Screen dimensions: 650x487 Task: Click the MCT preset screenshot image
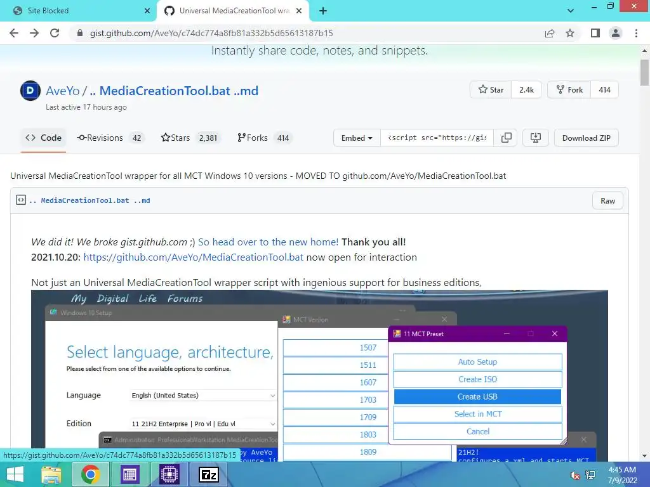320,375
